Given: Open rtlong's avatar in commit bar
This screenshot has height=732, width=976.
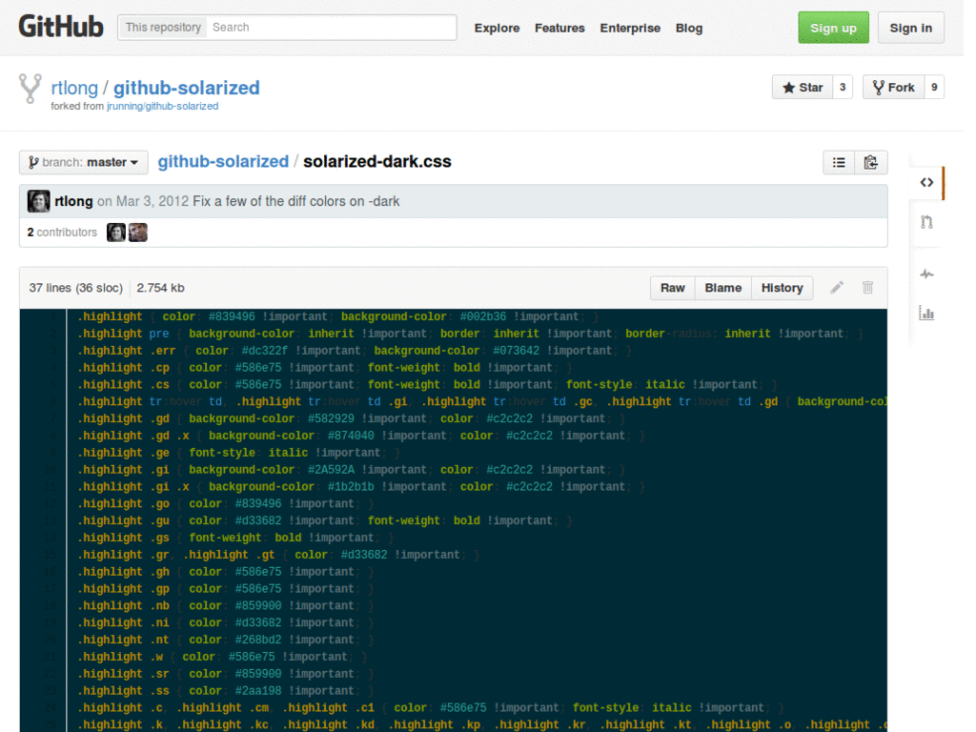Looking at the screenshot, I should [38, 201].
